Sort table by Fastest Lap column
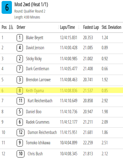123x160 pixels. point(91,27)
